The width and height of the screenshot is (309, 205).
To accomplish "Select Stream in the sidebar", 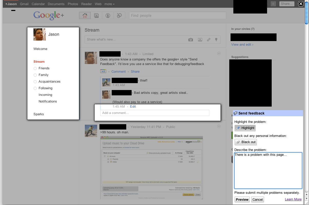I will coord(39,62).
